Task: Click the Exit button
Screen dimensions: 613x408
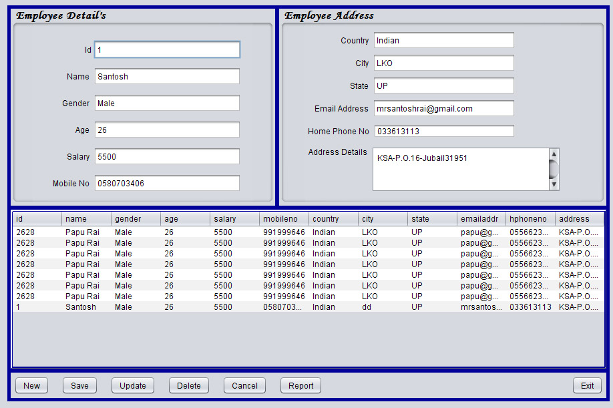Action: (x=587, y=385)
